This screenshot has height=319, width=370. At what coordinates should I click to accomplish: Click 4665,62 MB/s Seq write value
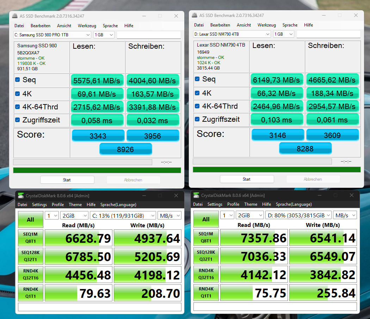pos(332,80)
